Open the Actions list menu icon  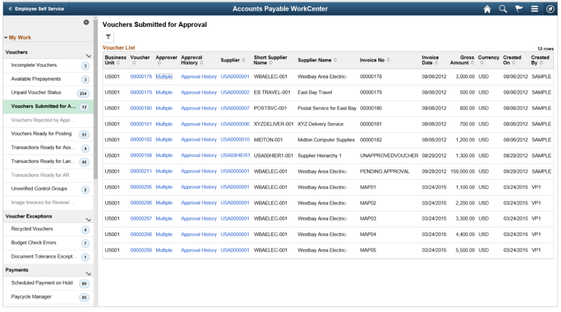click(x=535, y=9)
